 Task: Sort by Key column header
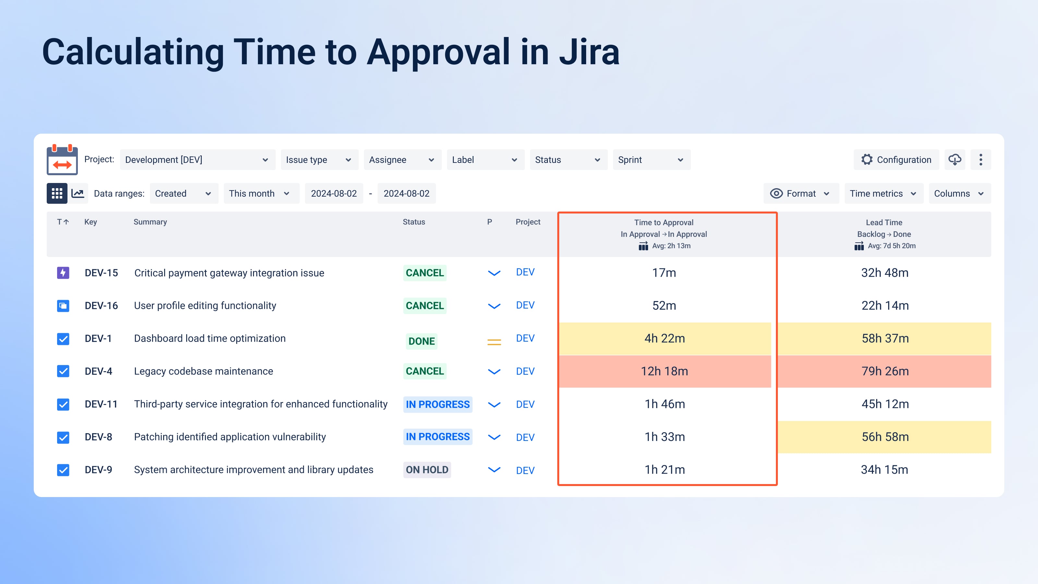click(91, 222)
